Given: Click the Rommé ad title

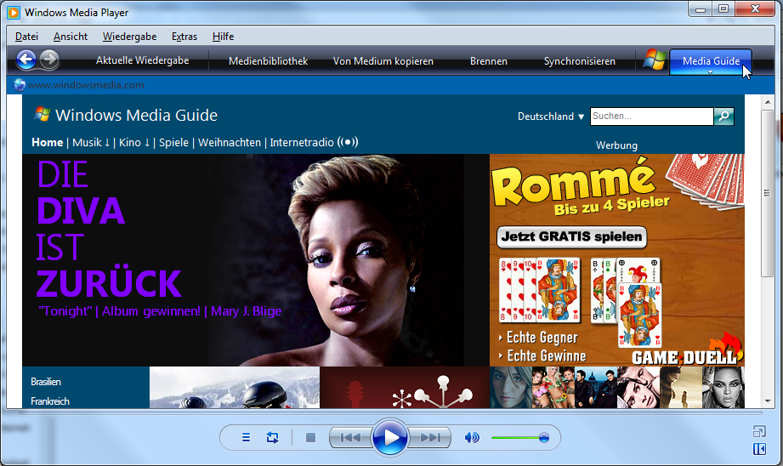Looking at the screenshot, I should 573,184.
